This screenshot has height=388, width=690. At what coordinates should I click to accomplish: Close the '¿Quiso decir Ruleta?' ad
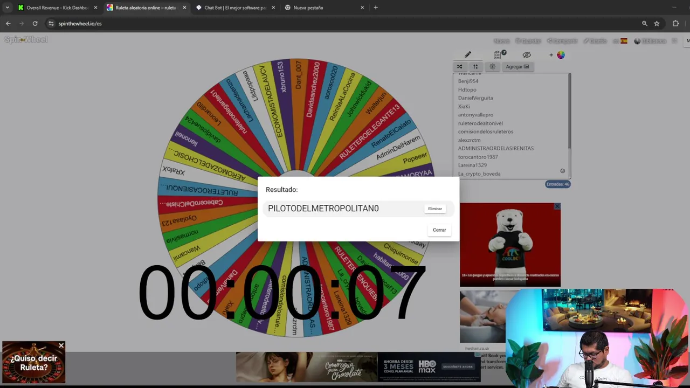click(x=61, y=345)
